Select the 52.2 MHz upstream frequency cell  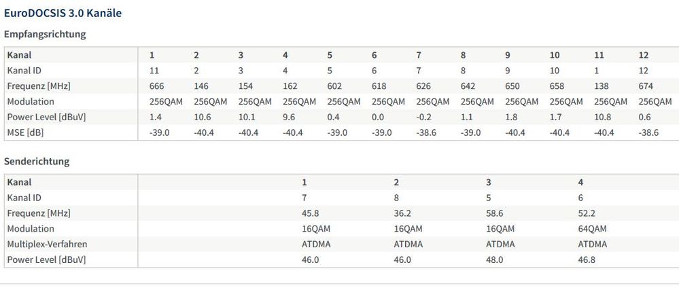[x=587, y=213]
